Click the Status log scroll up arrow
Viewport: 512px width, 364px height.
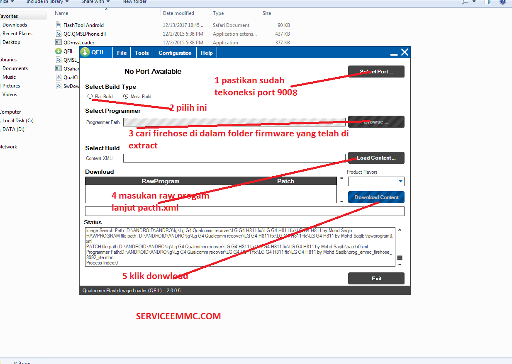pos(400,230)
